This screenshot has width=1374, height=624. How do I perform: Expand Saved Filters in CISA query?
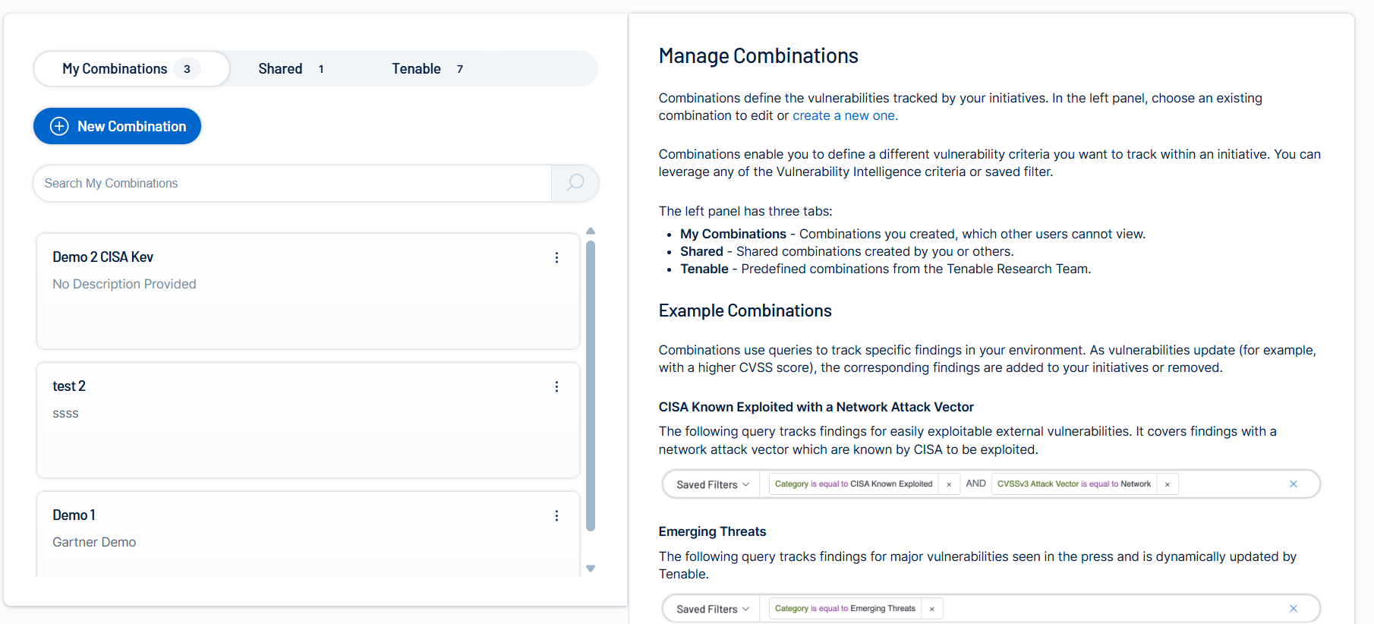pos(712,484)
